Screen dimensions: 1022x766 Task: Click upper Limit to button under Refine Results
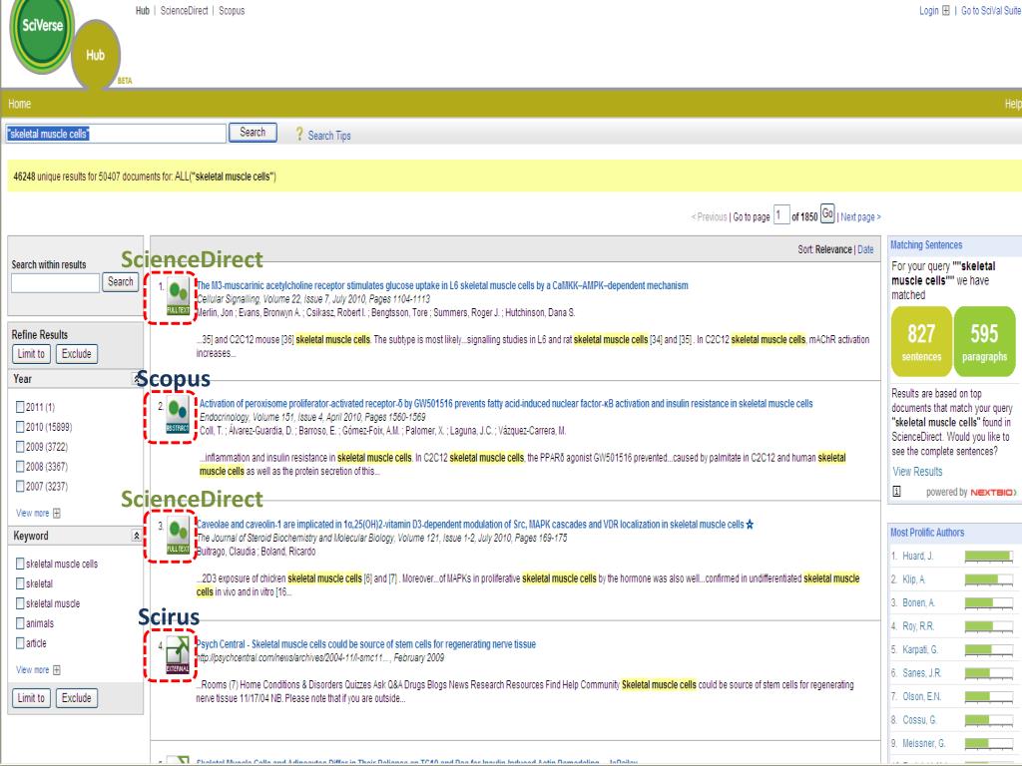[31, 354]
